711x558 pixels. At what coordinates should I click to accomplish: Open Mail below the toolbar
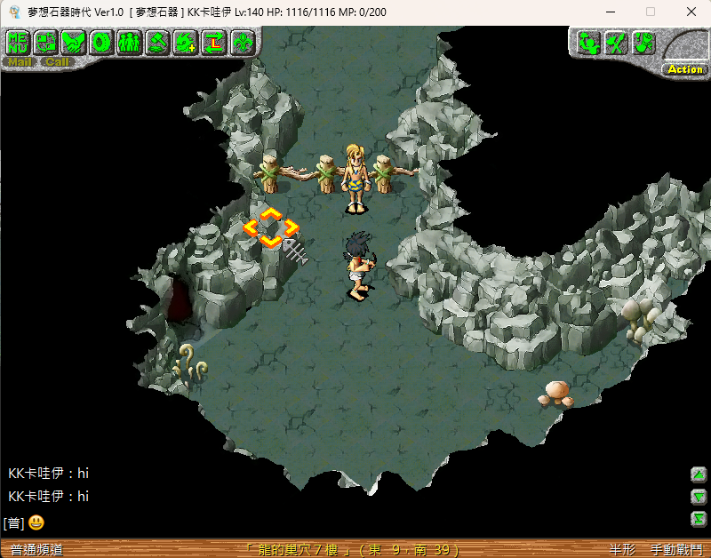point(20,62)
